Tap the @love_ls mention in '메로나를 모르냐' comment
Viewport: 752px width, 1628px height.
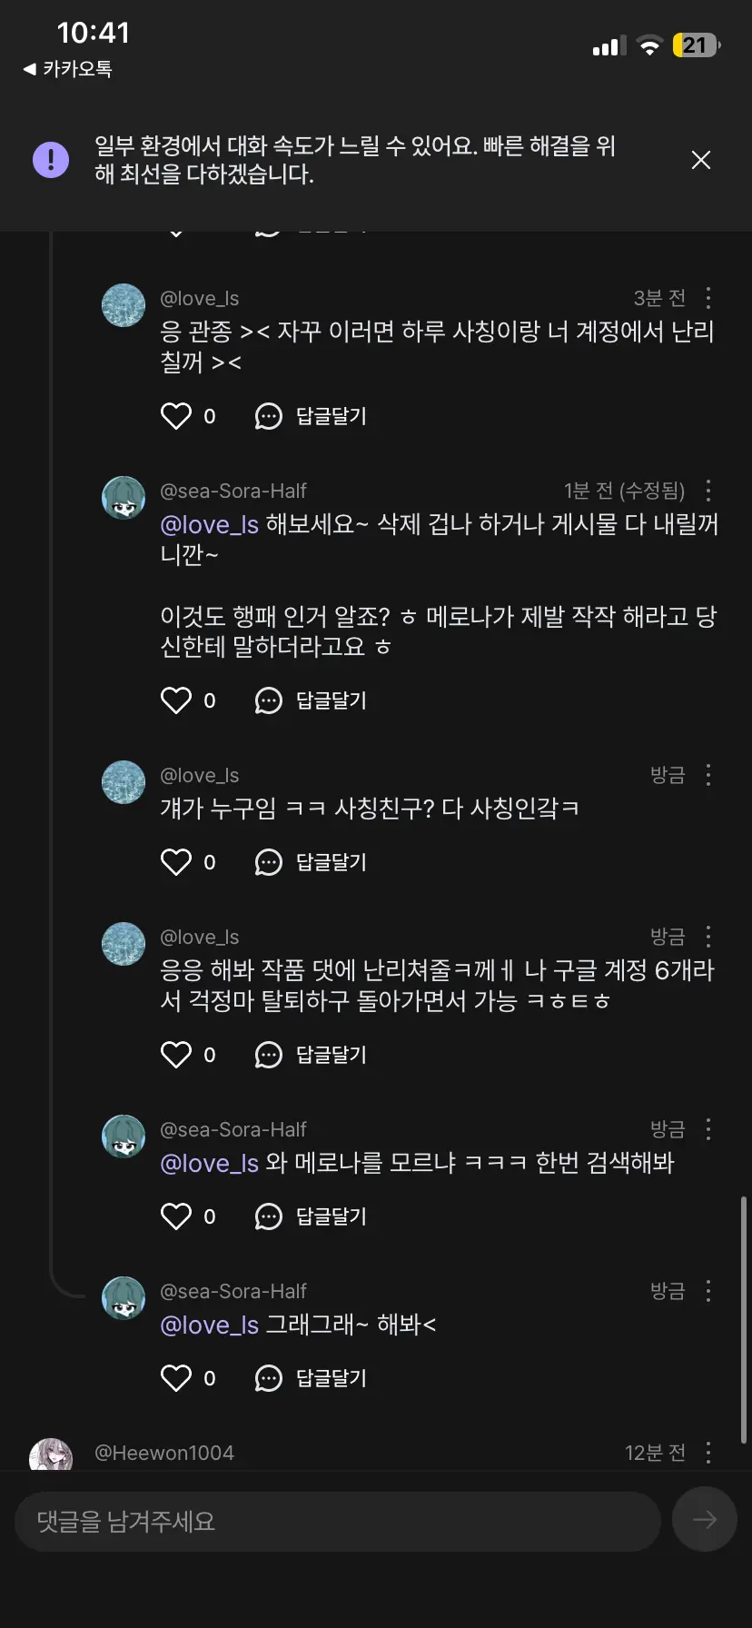coord(210,1164)
